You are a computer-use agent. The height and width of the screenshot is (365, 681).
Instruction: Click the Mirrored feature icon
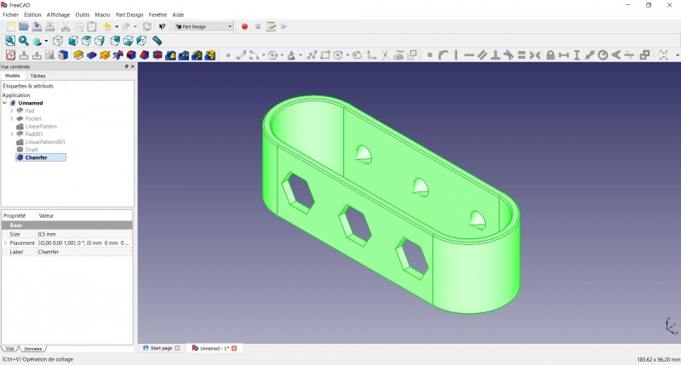(171, 55)
